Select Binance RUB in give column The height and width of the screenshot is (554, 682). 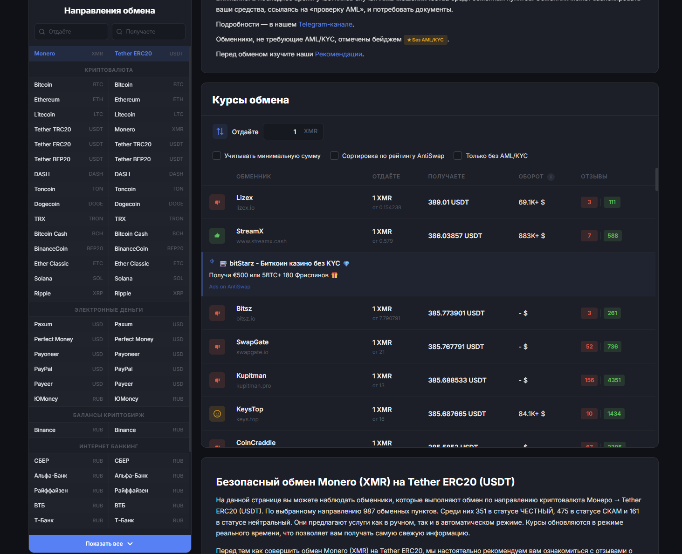(69, 430)
